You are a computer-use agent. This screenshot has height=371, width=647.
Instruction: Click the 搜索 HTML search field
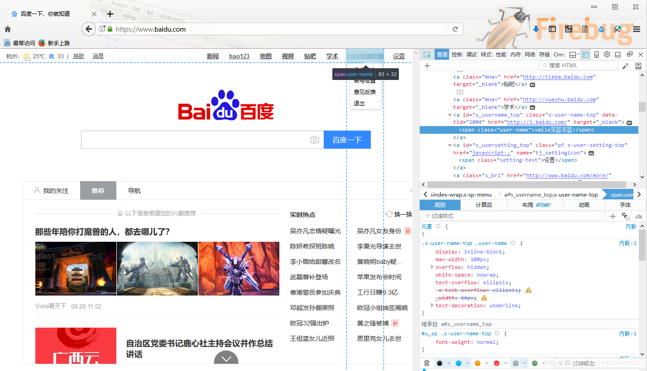(x=578, y=66)
